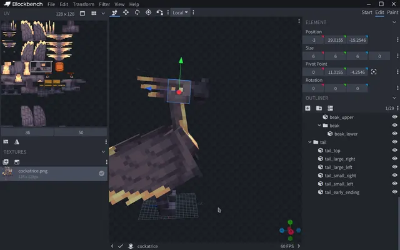Viewport: 400px width, 250px height.
Task: Collapse the tail group
Action: click(310, 142)
